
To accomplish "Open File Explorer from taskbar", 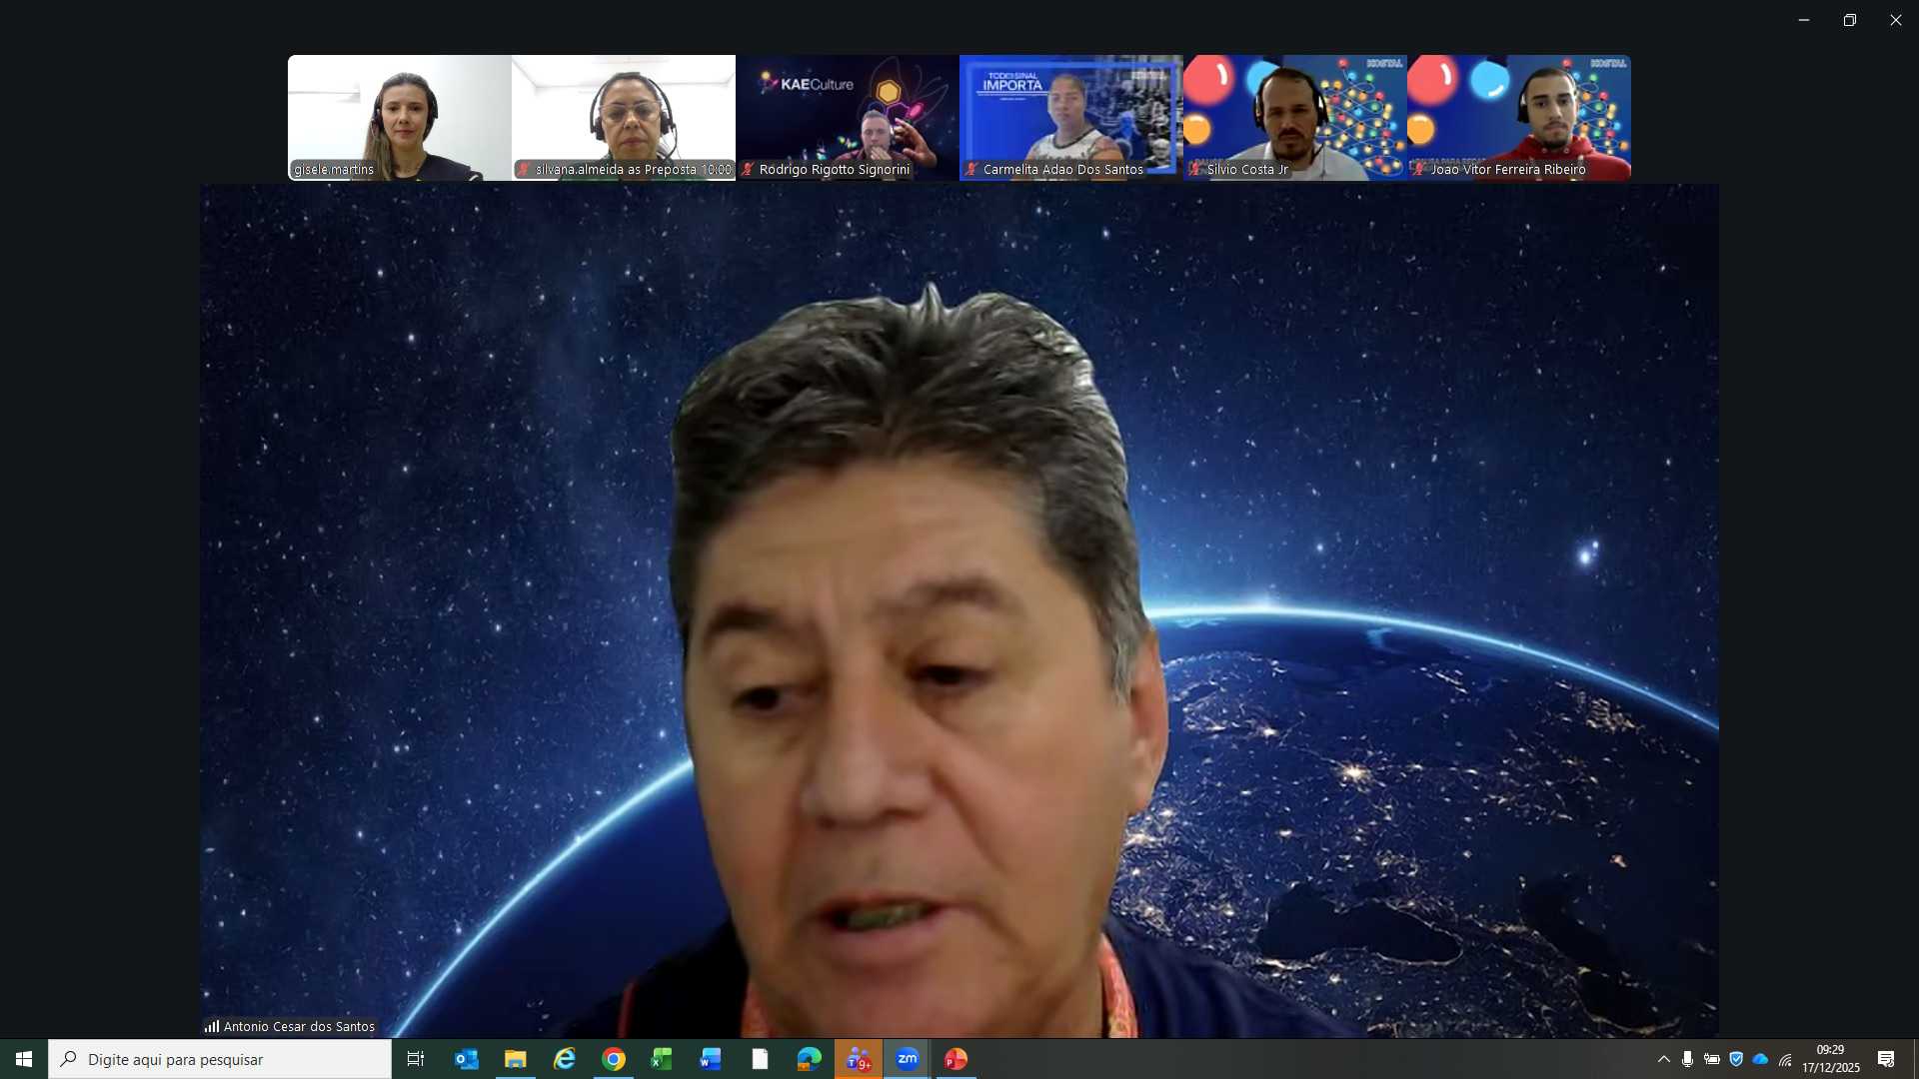I will click(516, 1059).
